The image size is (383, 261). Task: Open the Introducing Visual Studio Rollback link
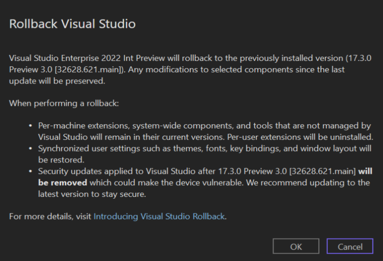159,217
